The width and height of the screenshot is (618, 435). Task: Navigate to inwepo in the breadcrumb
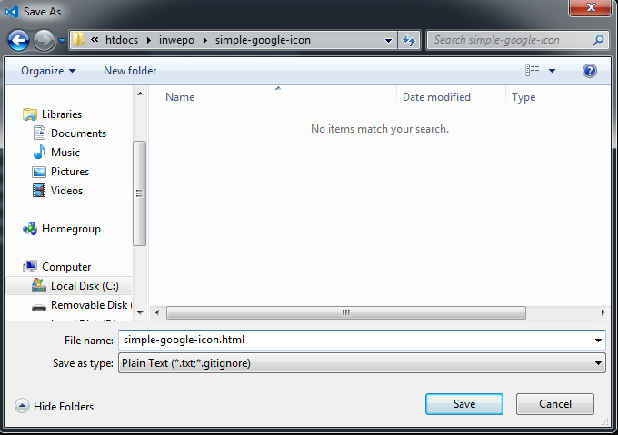(x=176, y=40)
